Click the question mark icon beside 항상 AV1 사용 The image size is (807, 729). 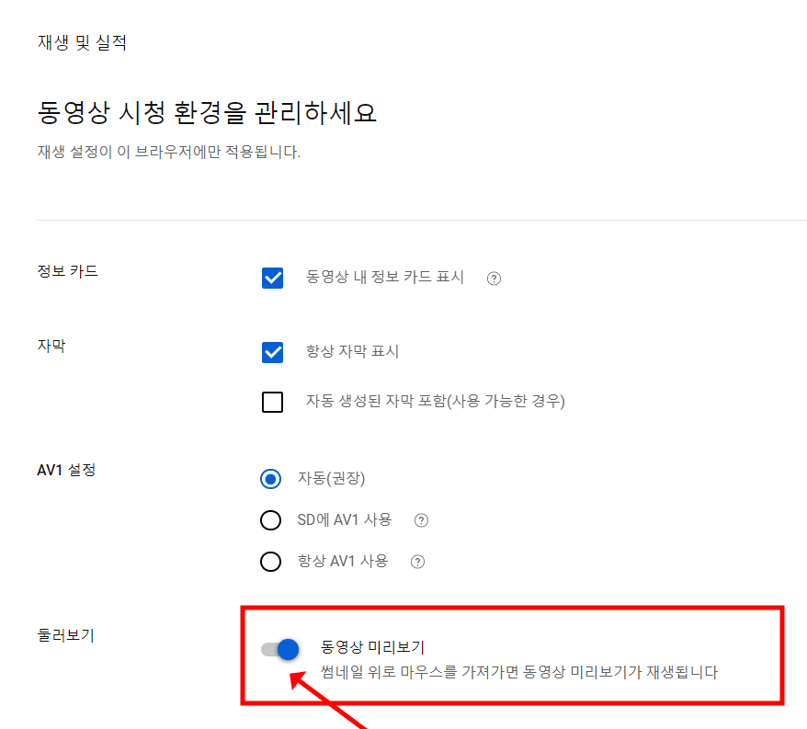click(416, 561)
